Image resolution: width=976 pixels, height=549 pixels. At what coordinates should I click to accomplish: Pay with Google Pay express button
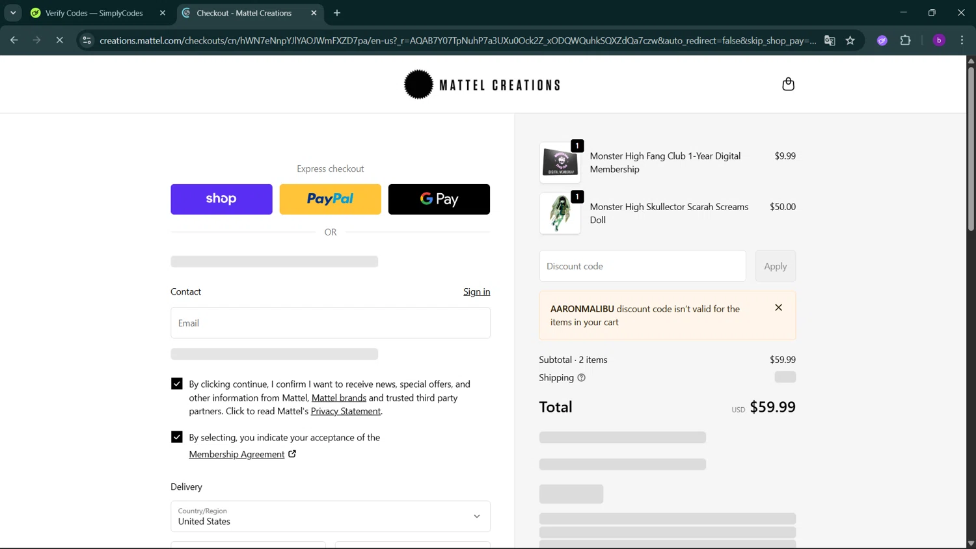click(439, 199)
